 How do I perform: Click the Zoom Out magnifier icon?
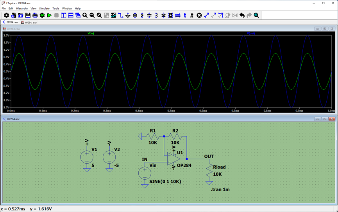(92, 15)
